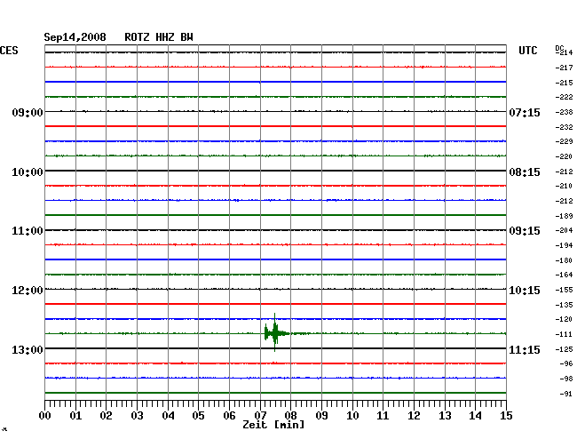Click the DC offset value -204

pyautogui.click(x=564, y=230)
